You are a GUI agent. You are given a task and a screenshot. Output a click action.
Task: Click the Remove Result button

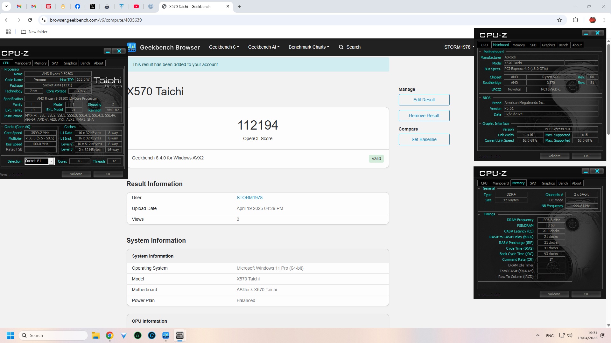(424, 116)
